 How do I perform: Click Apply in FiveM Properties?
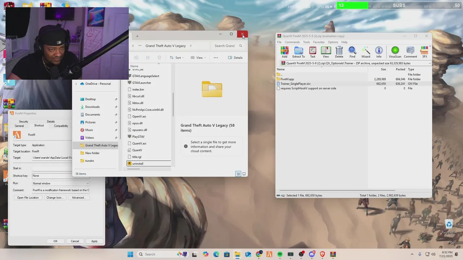(x=94, y=241)
